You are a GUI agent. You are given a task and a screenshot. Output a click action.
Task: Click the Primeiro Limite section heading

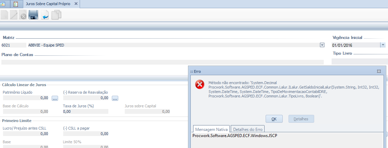pos(17,121)
